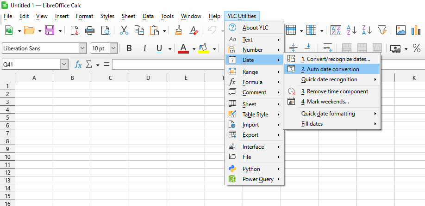The image size is (425, 206).
Task: Sort ascending with the A-Z icon
Action: 351,30
